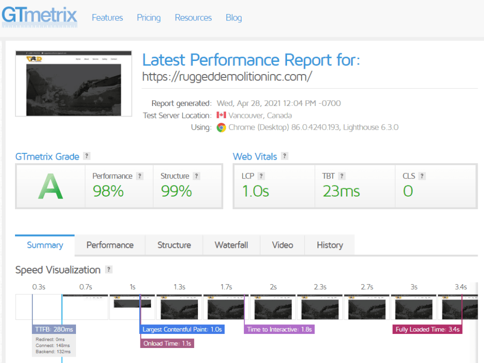Open the Waterfall tab

tap(231, 245)
